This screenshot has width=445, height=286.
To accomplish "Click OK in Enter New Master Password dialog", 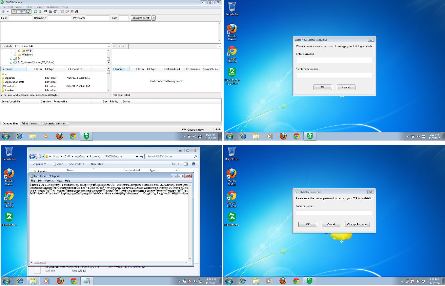I will [x=323, y=87].
